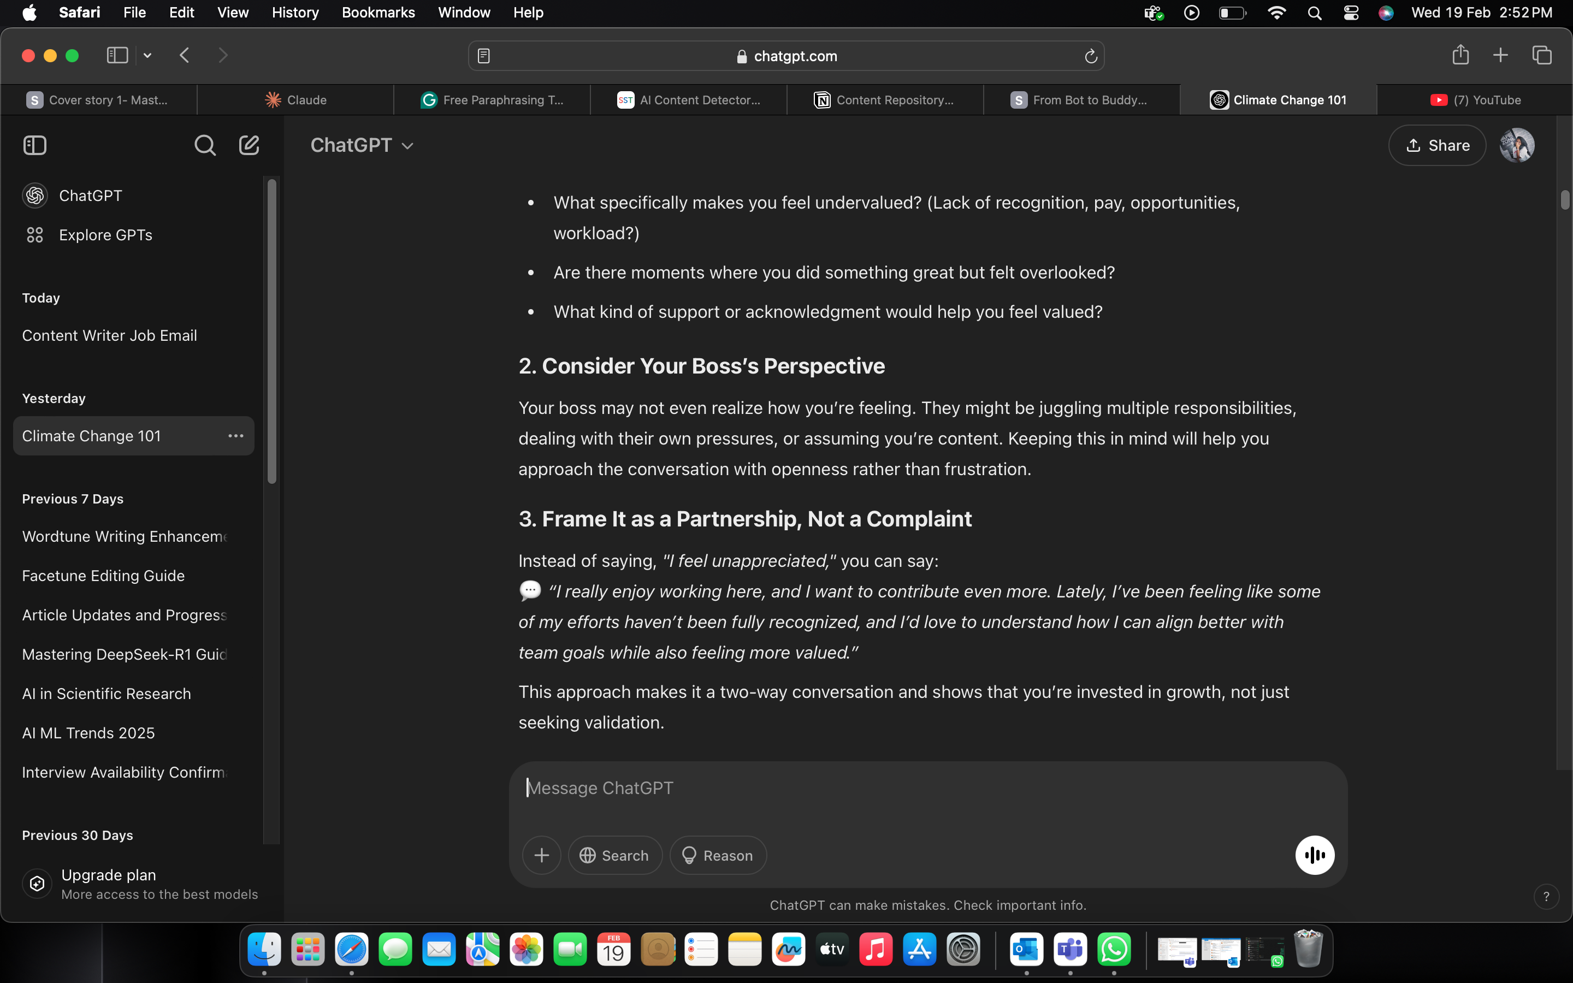Click the conversation scrollbar thumb
The height and width of the screenshot is (983, 1573).
pyautogui.click(x=1565, y=199)
